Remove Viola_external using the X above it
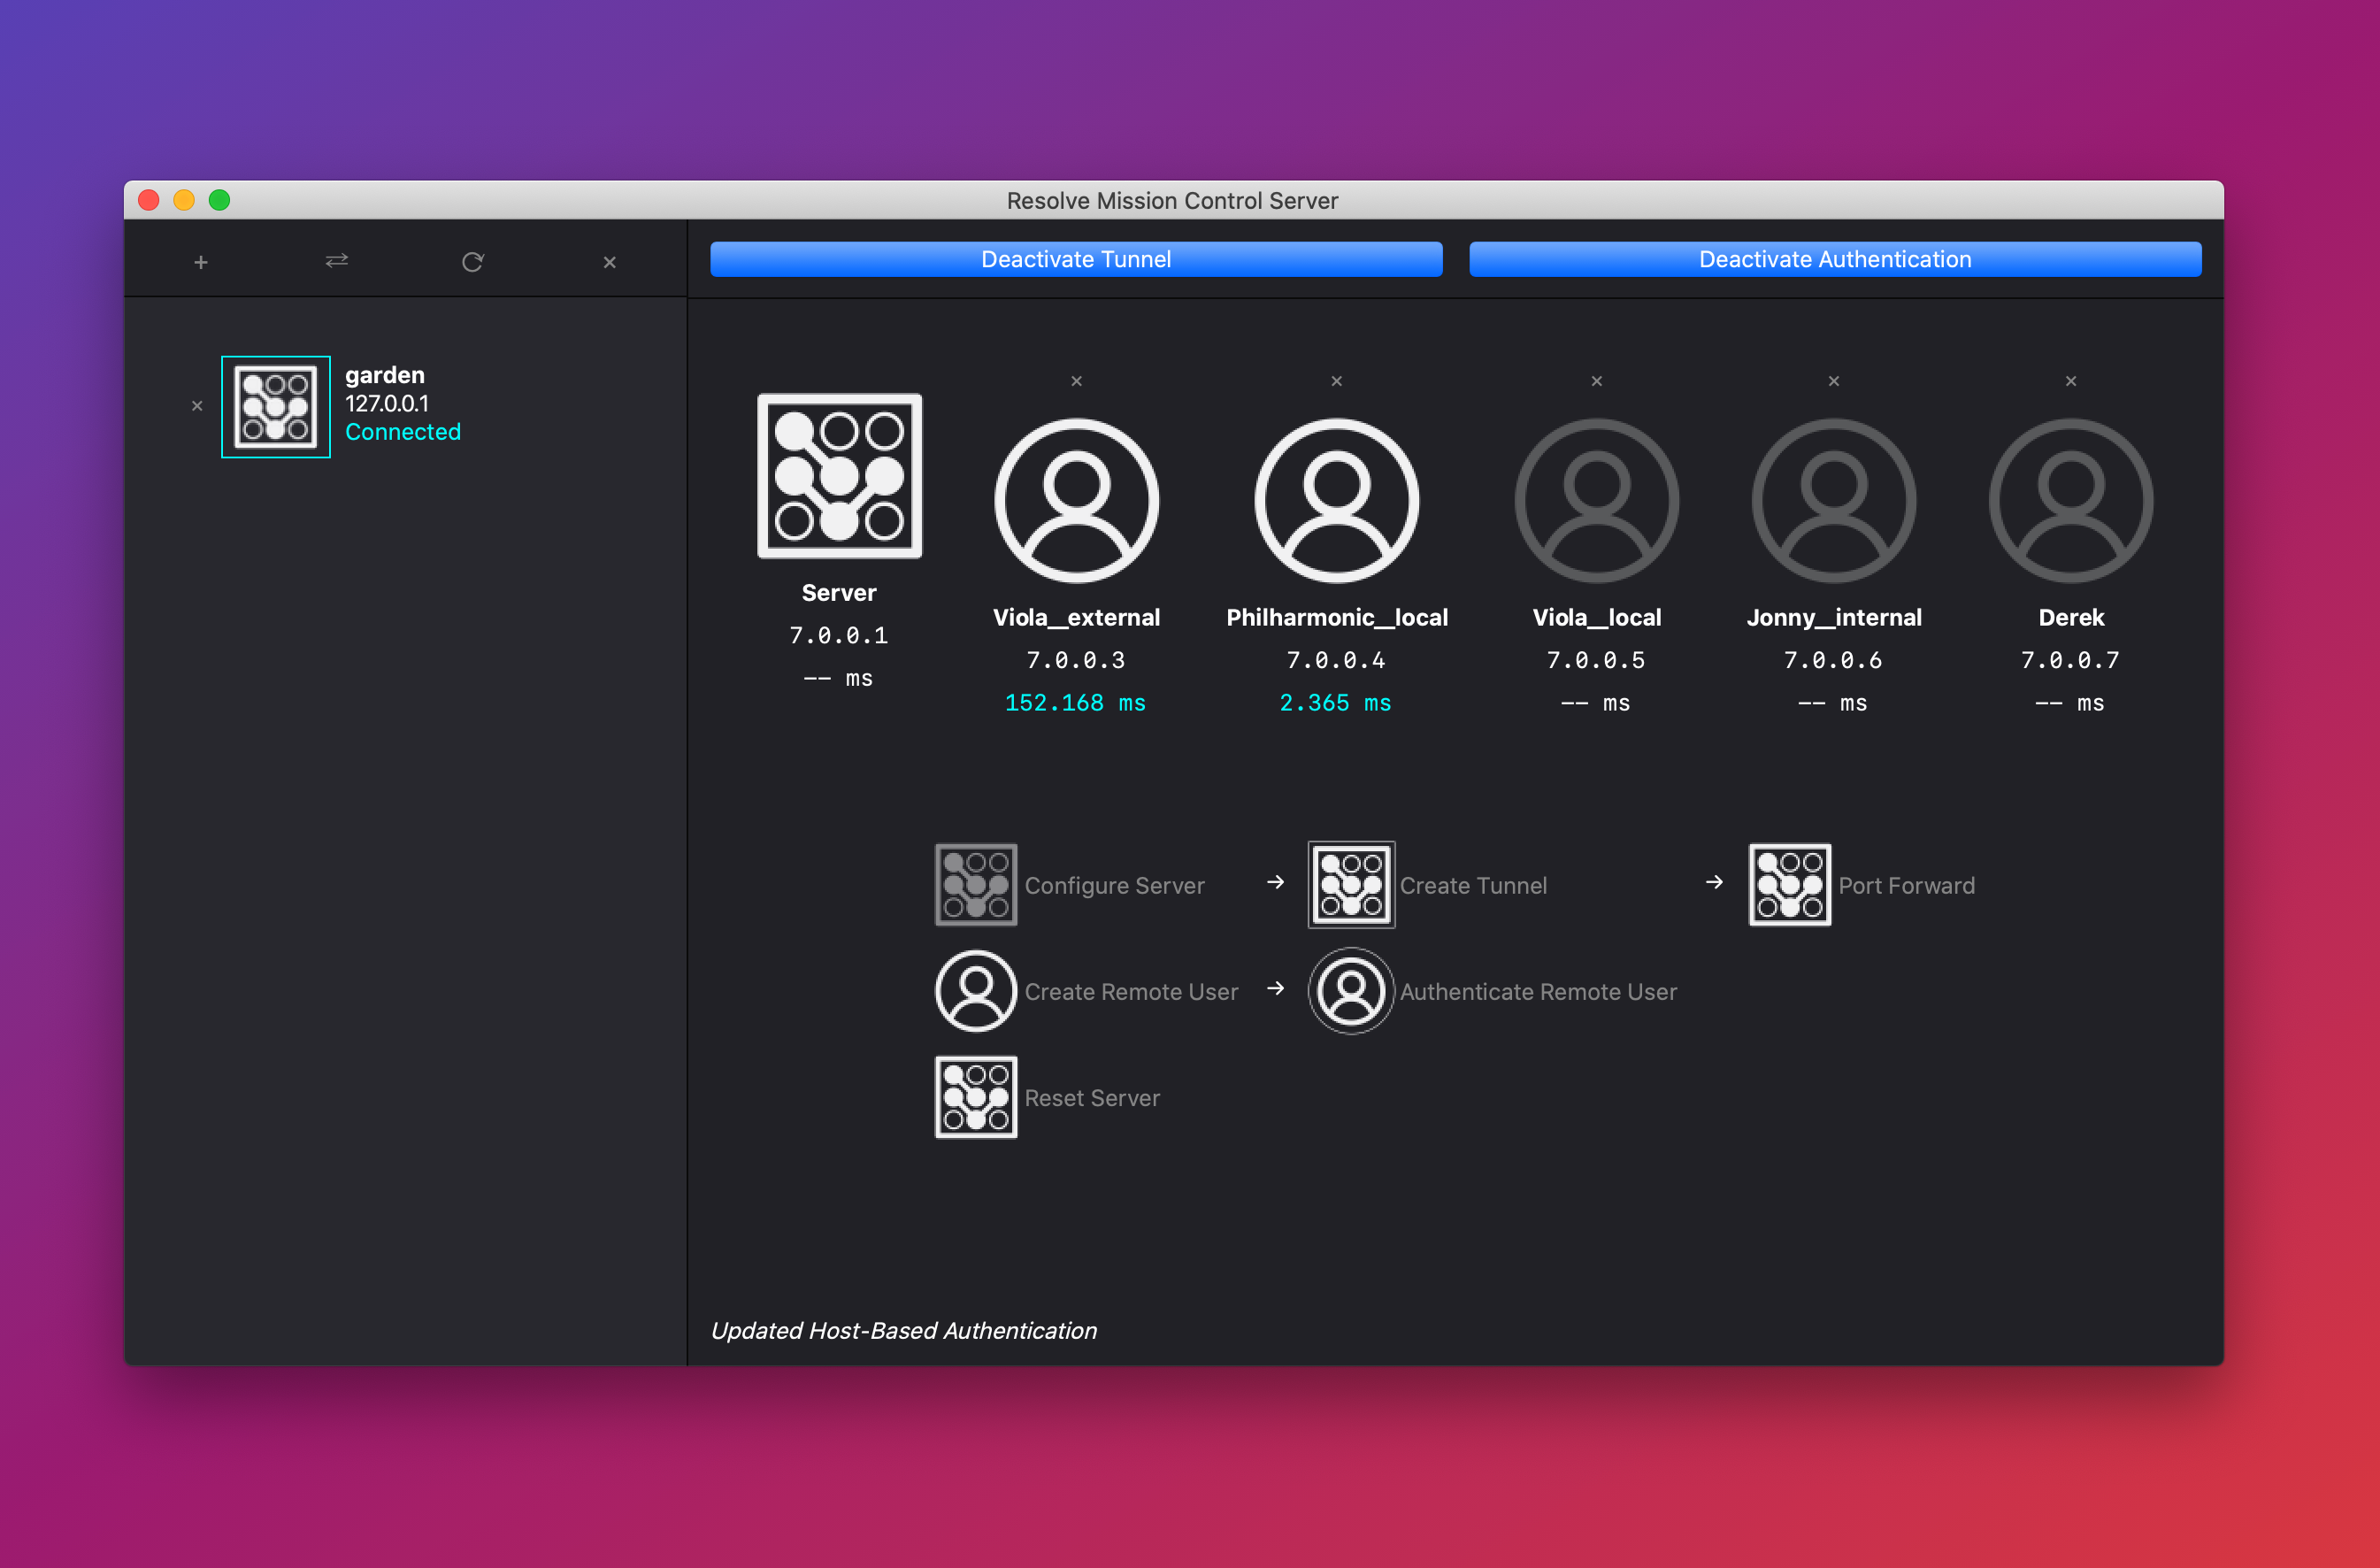The width and height of the screenshot is (2380, 1568). 1077,381
